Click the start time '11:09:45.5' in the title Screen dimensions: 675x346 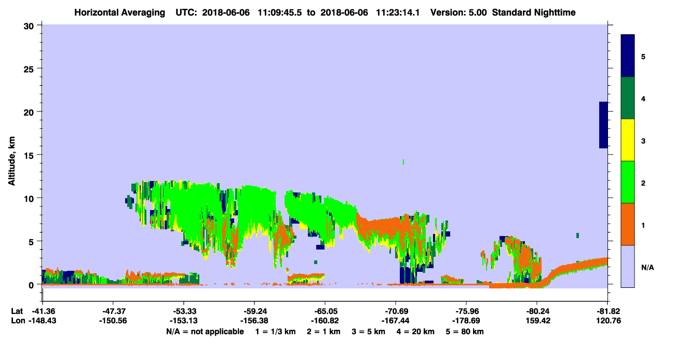coord(279,12)
